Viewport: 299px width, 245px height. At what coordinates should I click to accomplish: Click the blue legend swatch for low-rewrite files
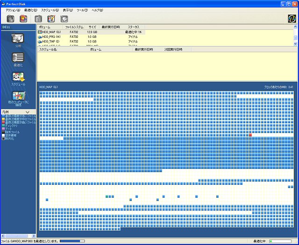pos(3,116)
